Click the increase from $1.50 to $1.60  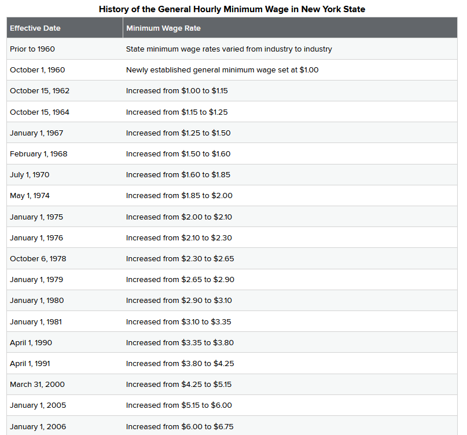178,154
